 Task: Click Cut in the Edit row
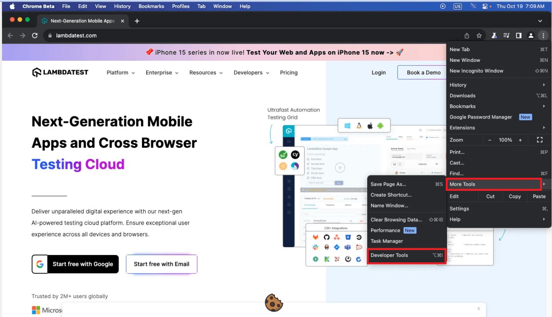pyautogui.click(x=490, y=196)
